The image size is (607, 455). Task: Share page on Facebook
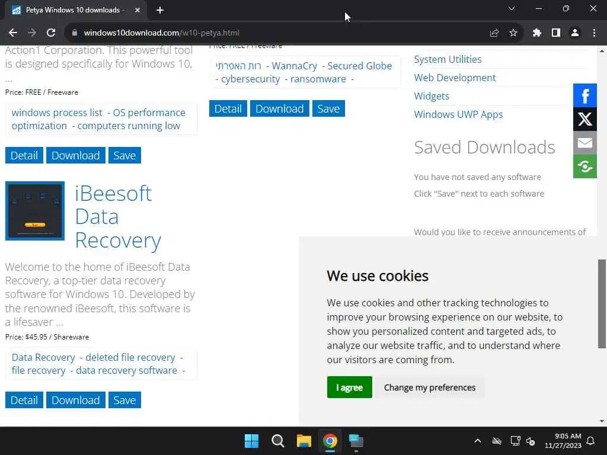585,95
